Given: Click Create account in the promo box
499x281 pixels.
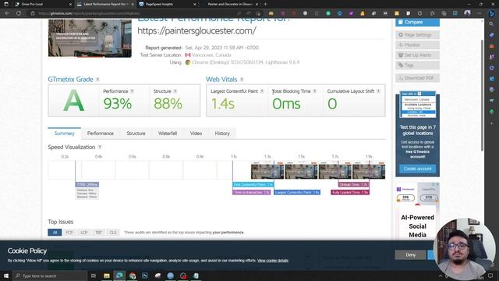Looking at the screenshot, I should (417, 169).
